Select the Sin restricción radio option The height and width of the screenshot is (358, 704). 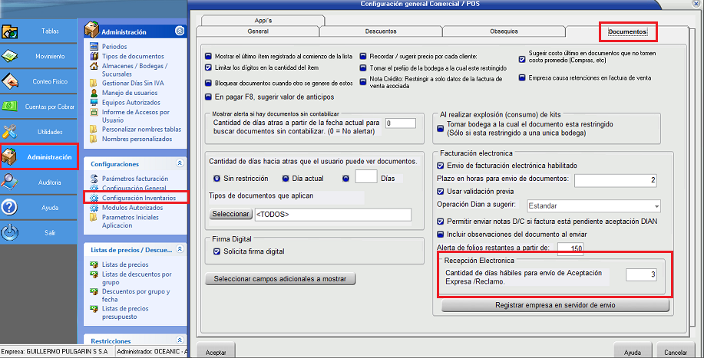(216, 178)
